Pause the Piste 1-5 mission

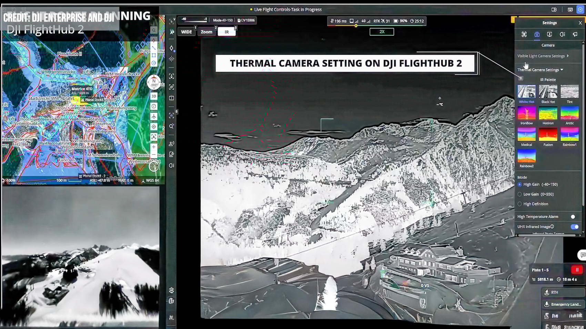pos(577,270)
